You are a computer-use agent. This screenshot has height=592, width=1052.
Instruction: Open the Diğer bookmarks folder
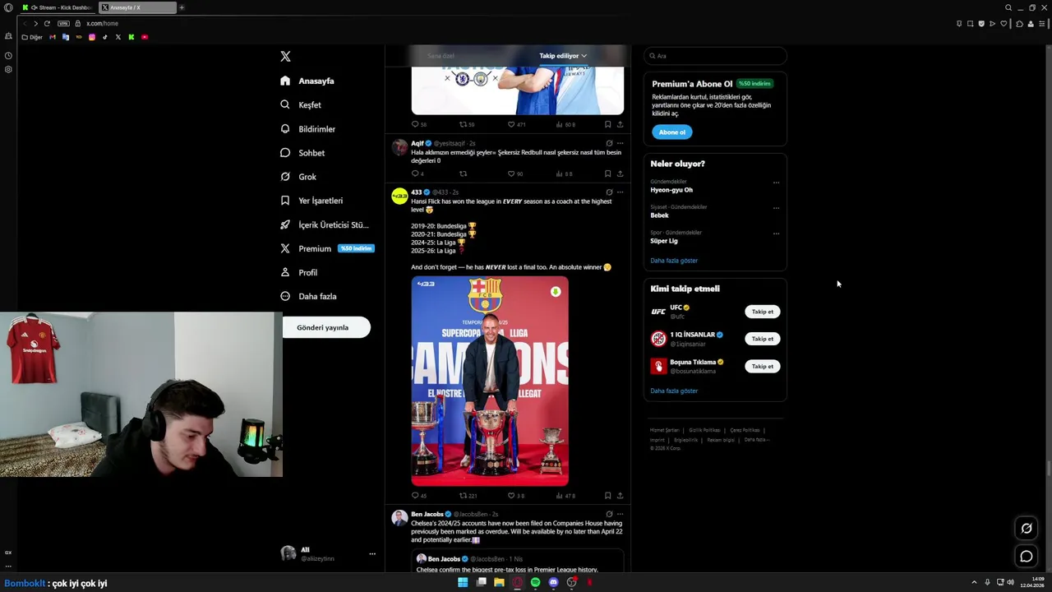32,37
